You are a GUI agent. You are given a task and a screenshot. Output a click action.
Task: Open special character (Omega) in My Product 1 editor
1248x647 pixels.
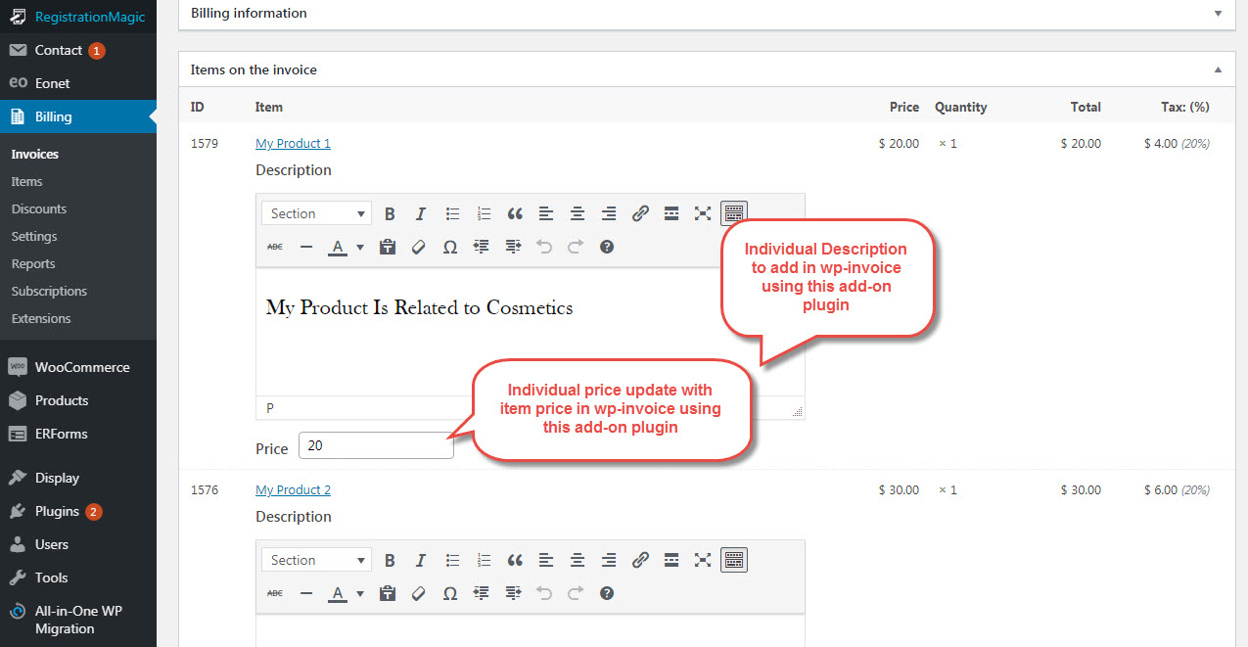[450, 247]
